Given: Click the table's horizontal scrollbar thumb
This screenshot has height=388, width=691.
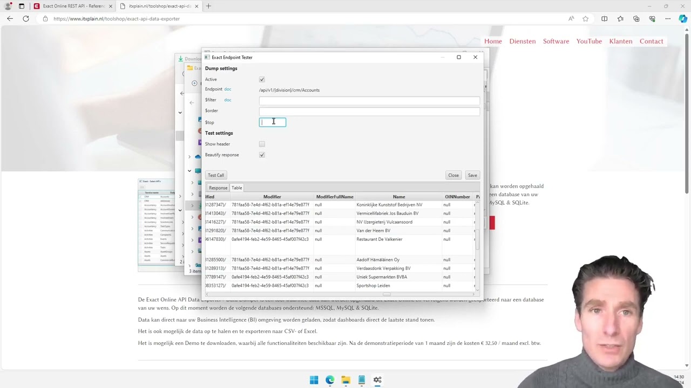Looking at the screenshot, I should 387,294.
